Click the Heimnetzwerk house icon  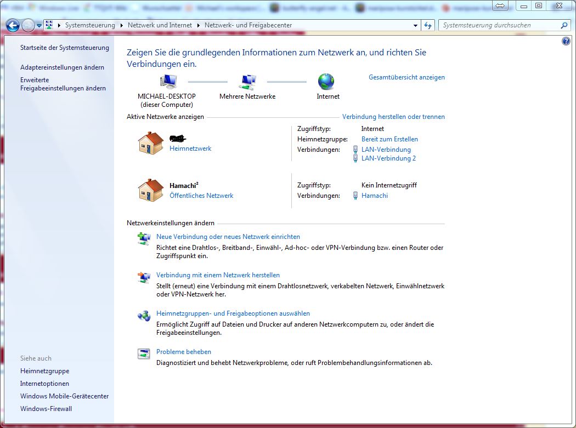[151, 144]
